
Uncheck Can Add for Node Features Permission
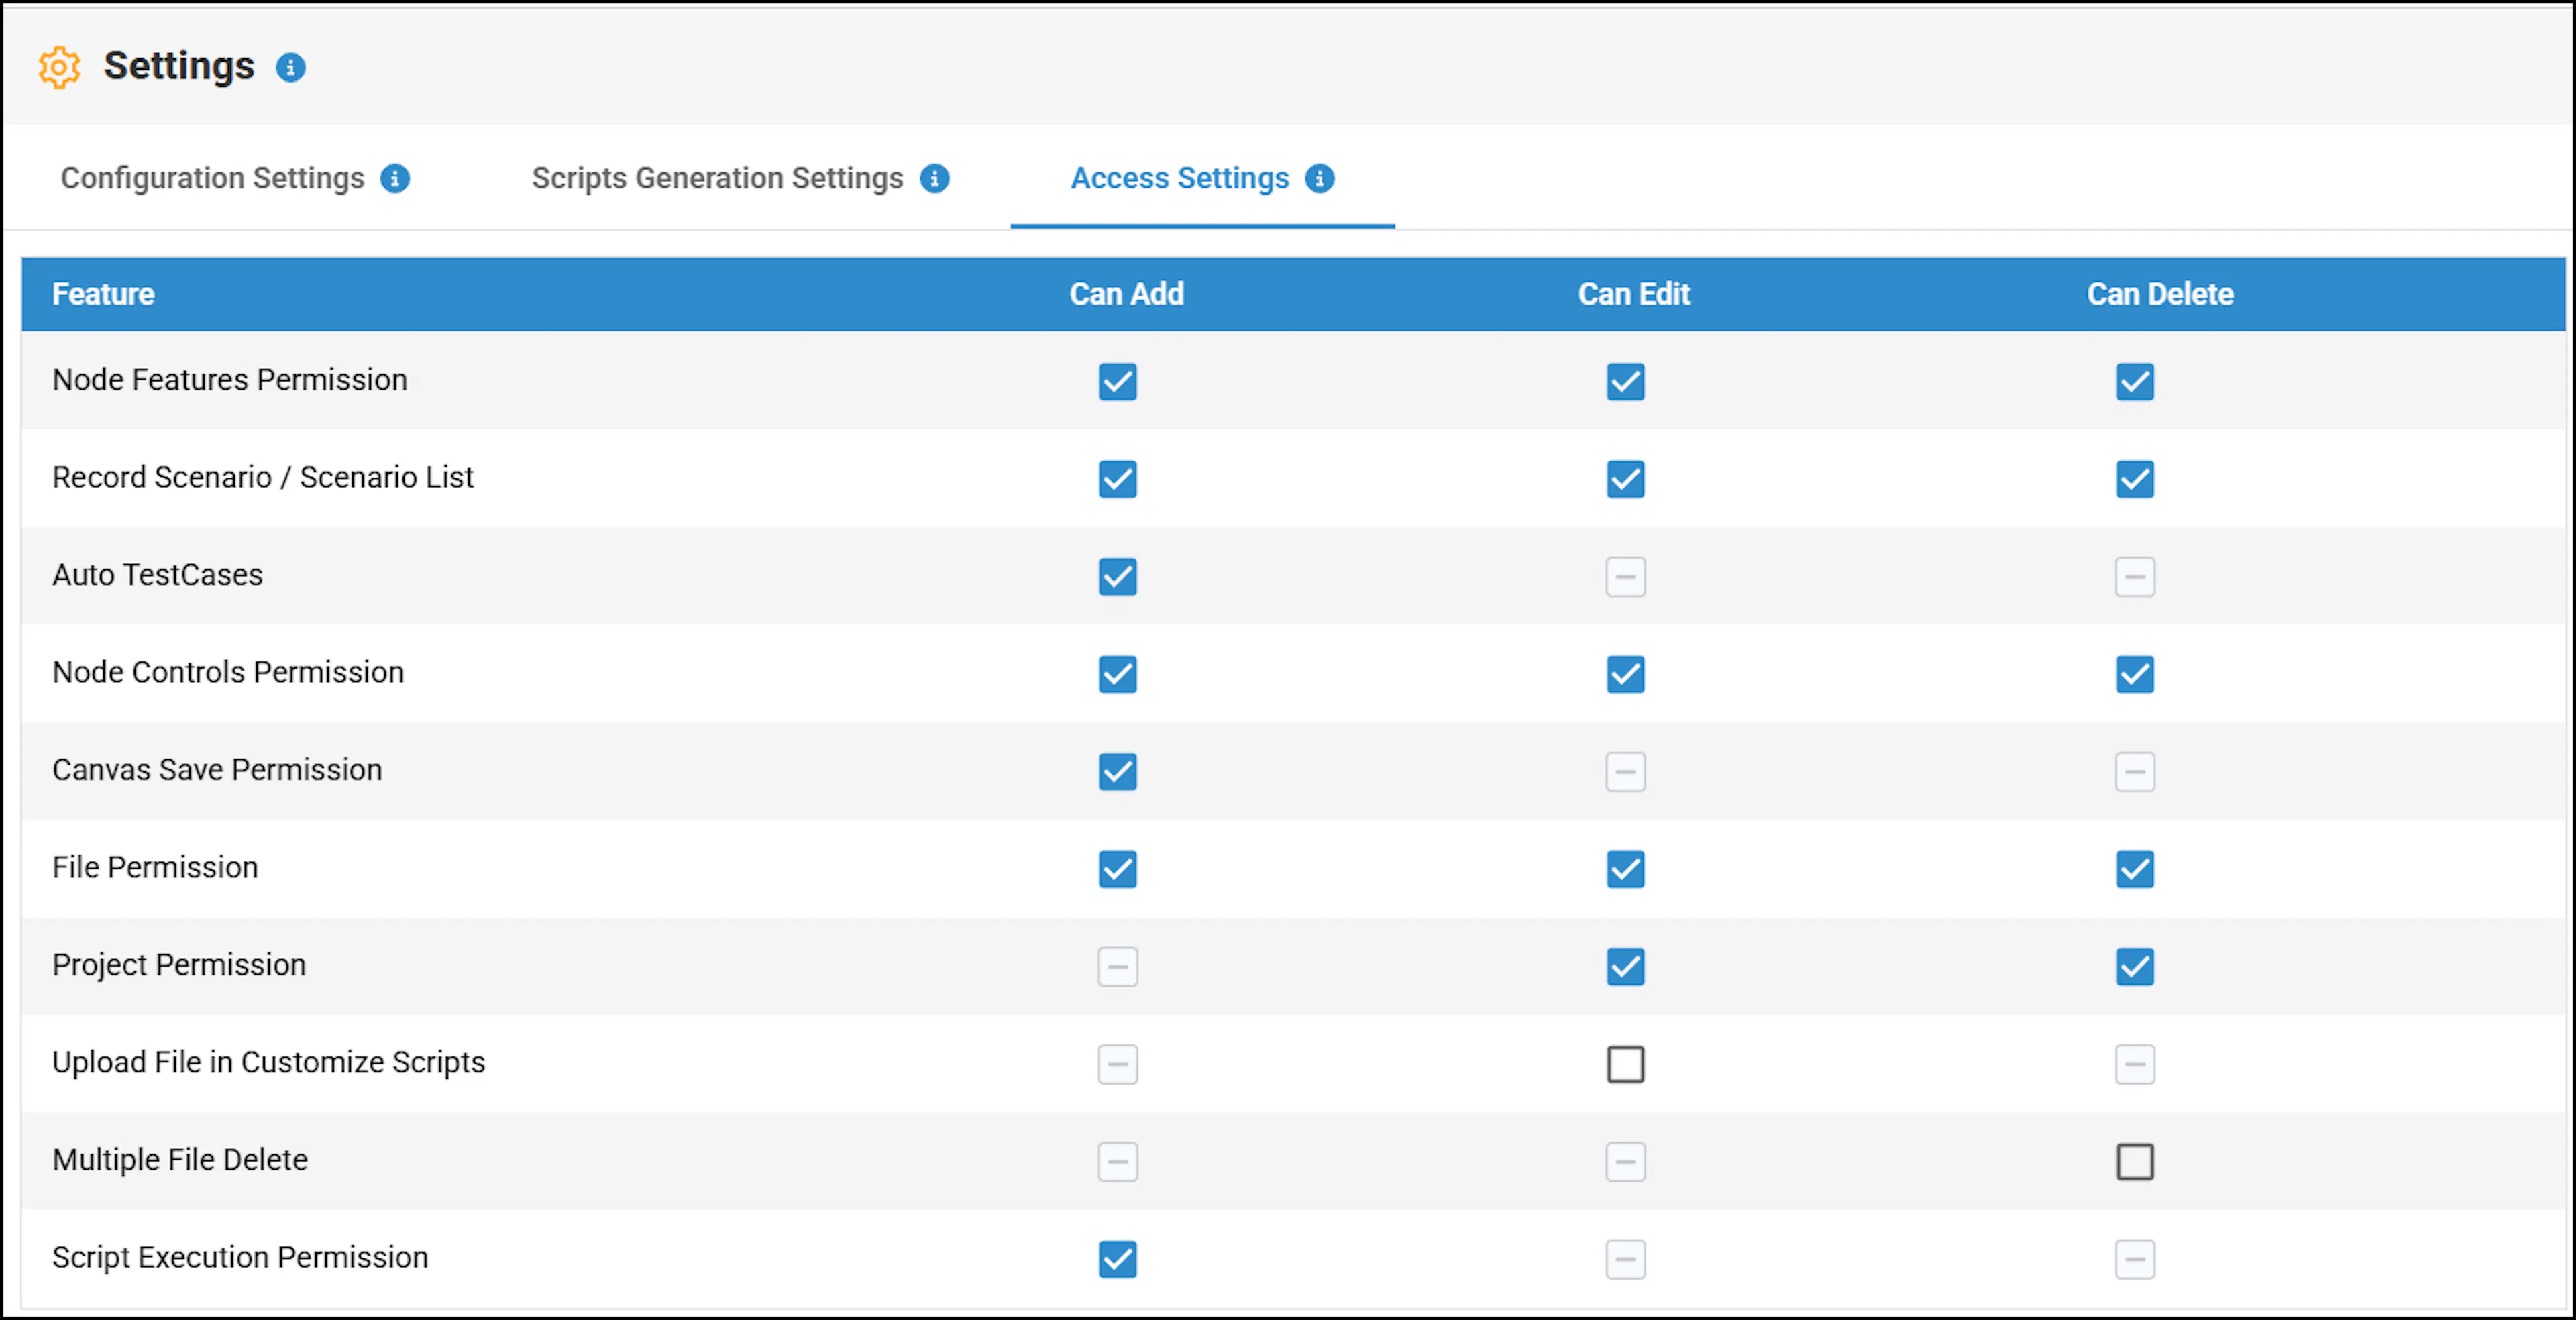click(1118, 382)
